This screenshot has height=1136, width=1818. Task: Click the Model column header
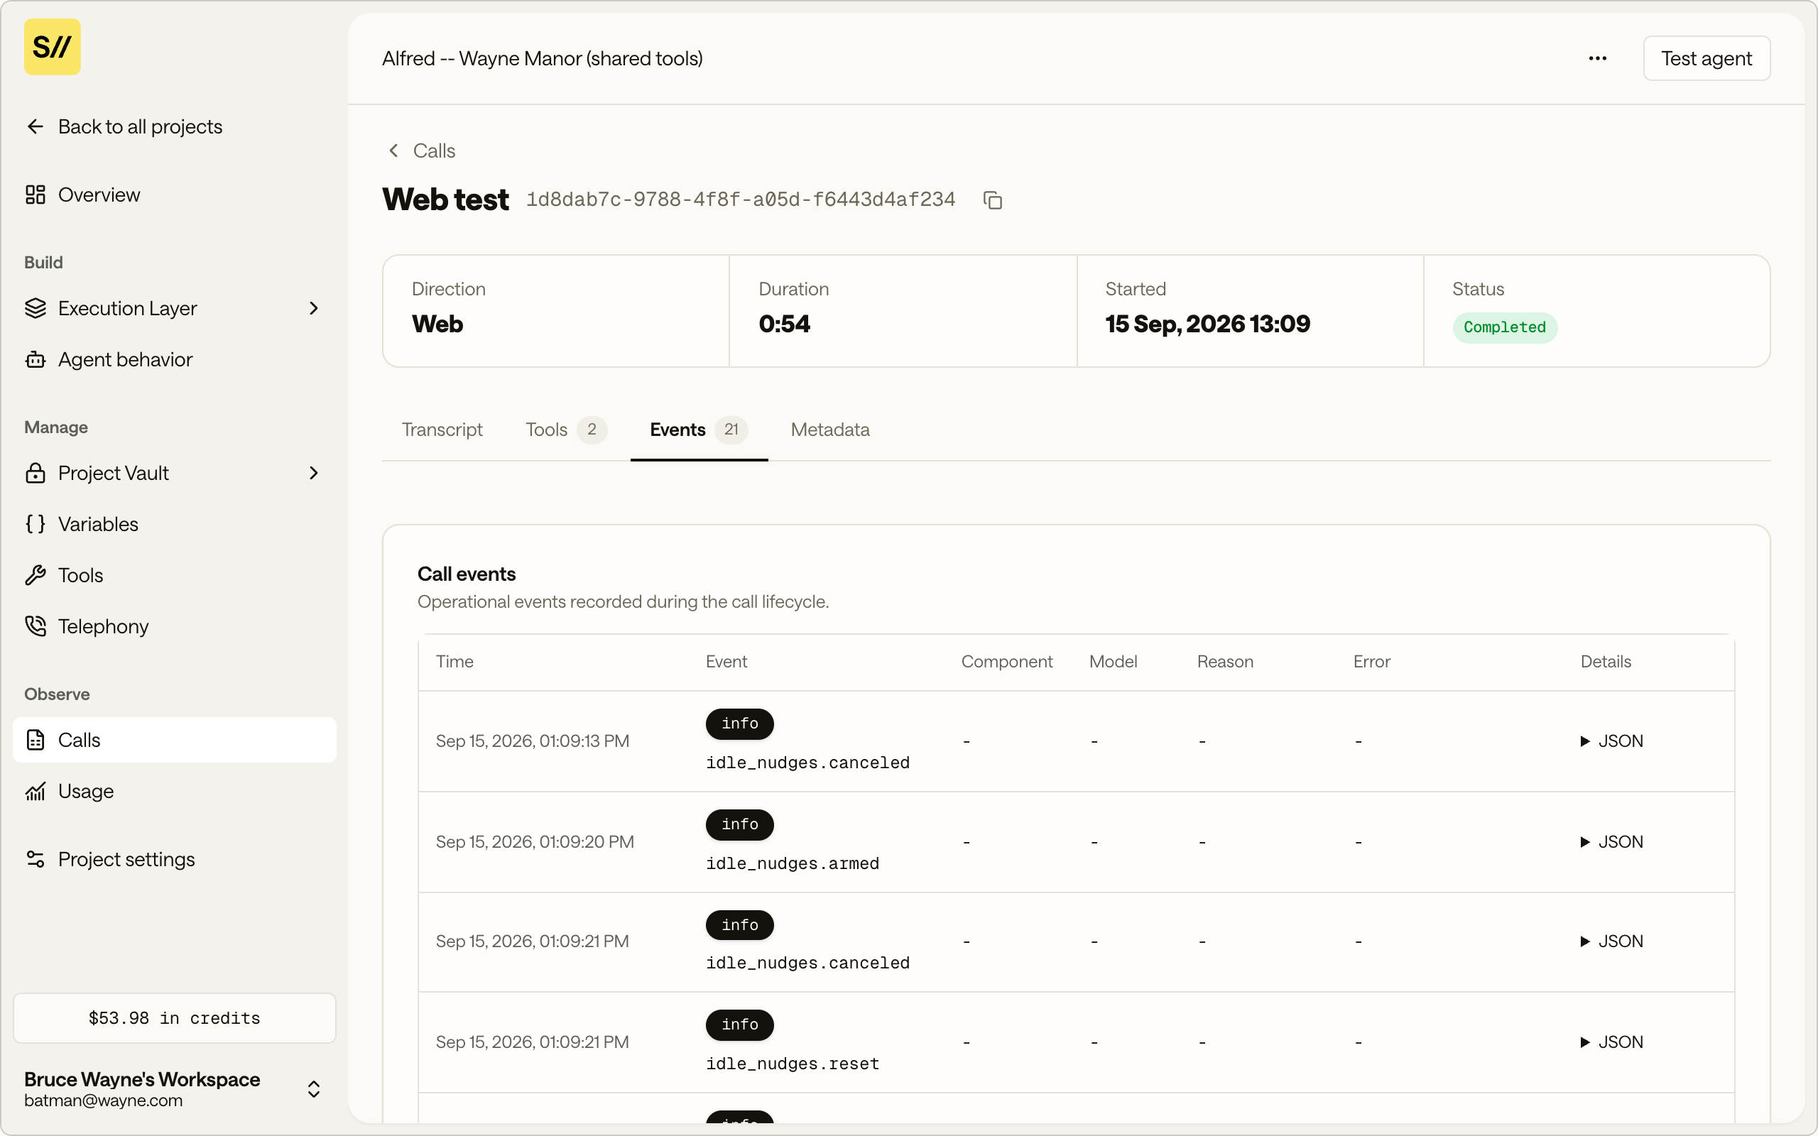tap(1114, 661)
